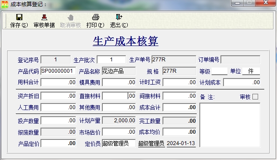This screenshot has height=160, width=277.
Task: Click the 生产成本核算 heading
Action: click(126, 41)
